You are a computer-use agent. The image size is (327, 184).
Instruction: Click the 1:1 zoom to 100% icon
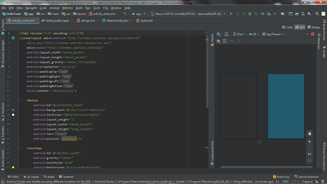pyautogui.click(x=310, y=154)
